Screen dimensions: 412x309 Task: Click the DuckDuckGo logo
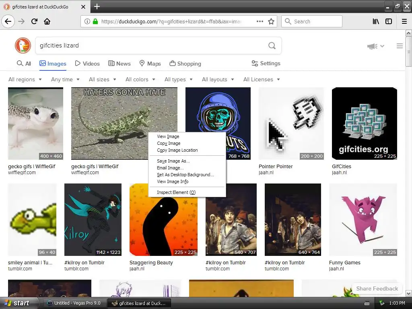[x=23, y=45]
